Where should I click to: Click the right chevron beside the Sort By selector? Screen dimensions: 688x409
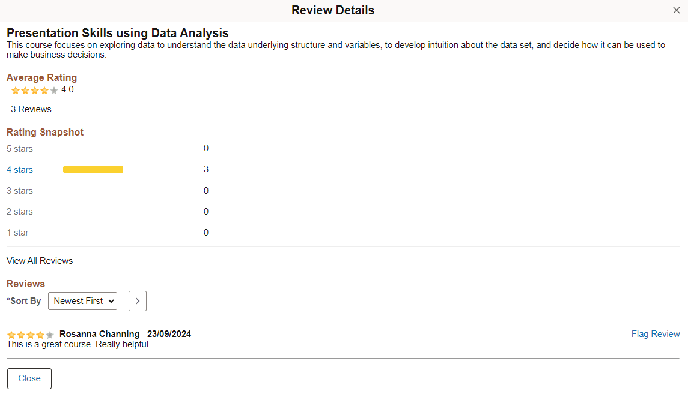(x=137, y=301)
